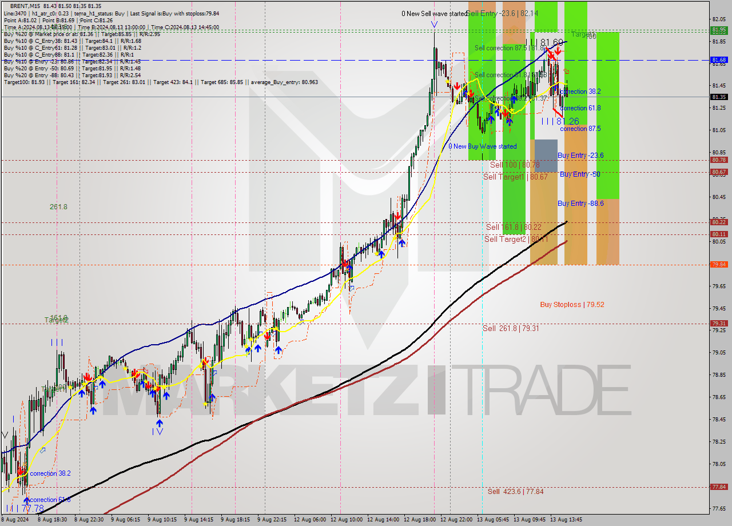Select the '8 Aug 2024' time axis label
Screen dimensions: 732x526
[x=15, y=520]
